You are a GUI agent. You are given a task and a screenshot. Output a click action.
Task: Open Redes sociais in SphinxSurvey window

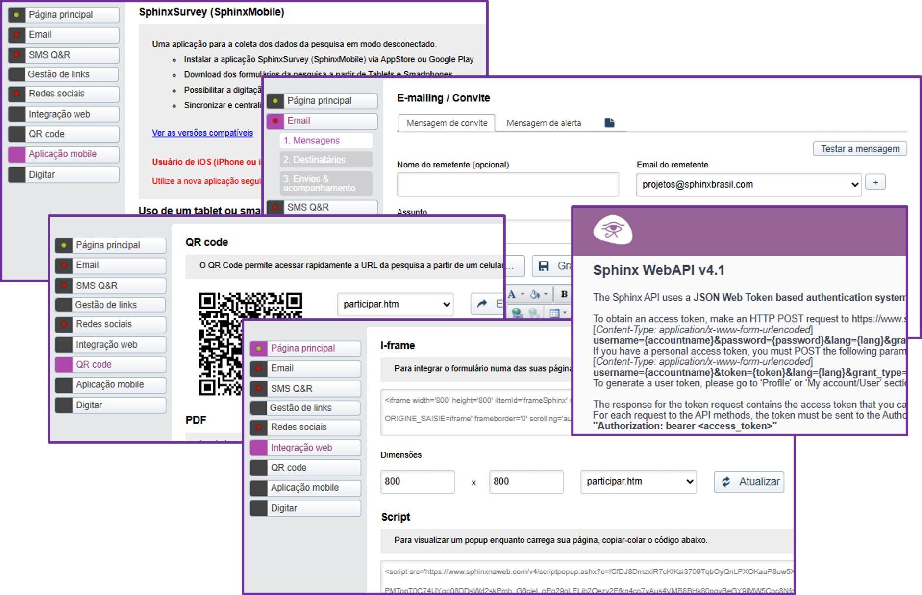pyautogui.click(x=64, y=94)
